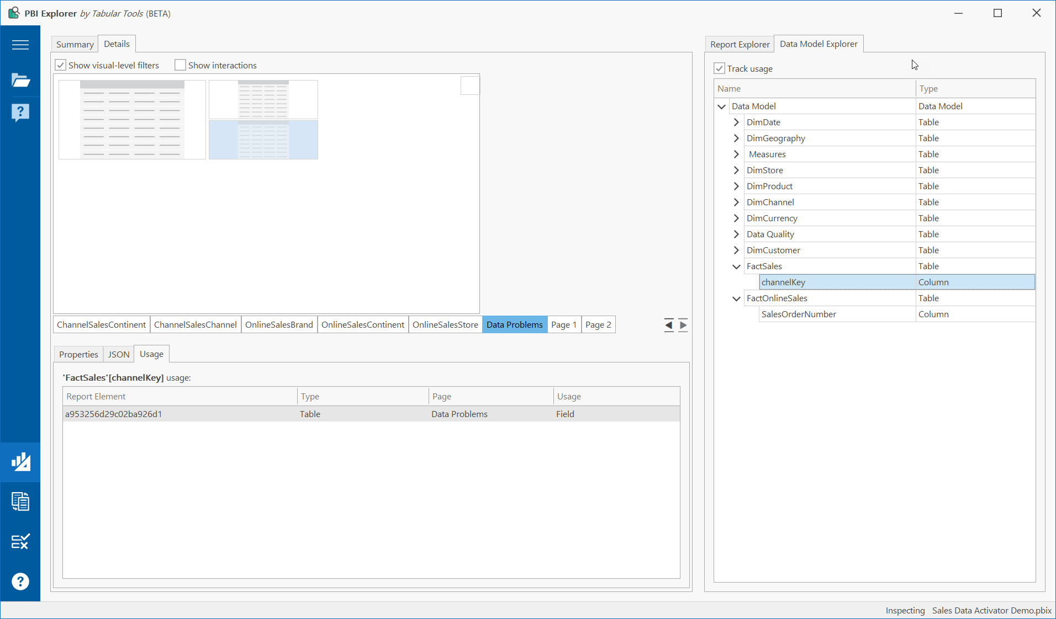Collapse the FactSales table node

(736, 266)
